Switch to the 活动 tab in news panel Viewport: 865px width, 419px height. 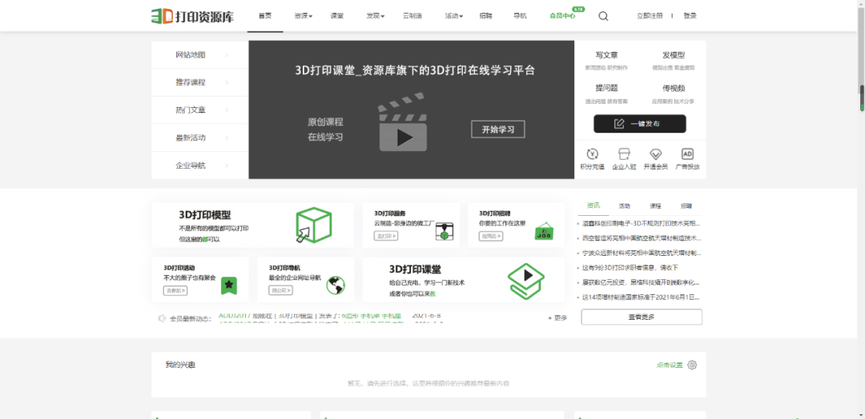(x=624, y=206)
